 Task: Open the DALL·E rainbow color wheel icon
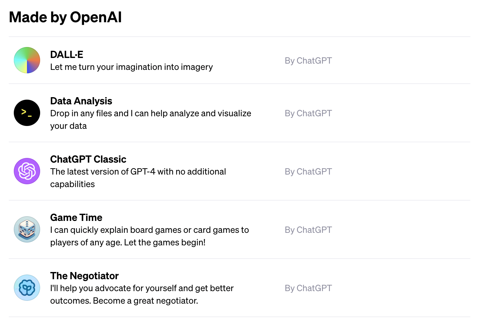pos(27,60)
